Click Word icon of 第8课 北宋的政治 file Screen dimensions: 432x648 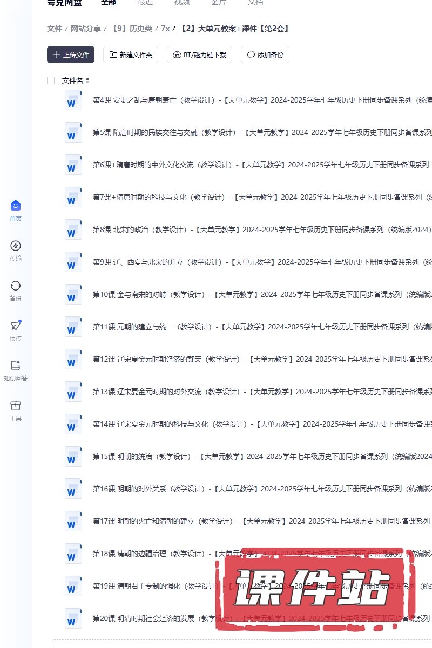pos(73,230)
